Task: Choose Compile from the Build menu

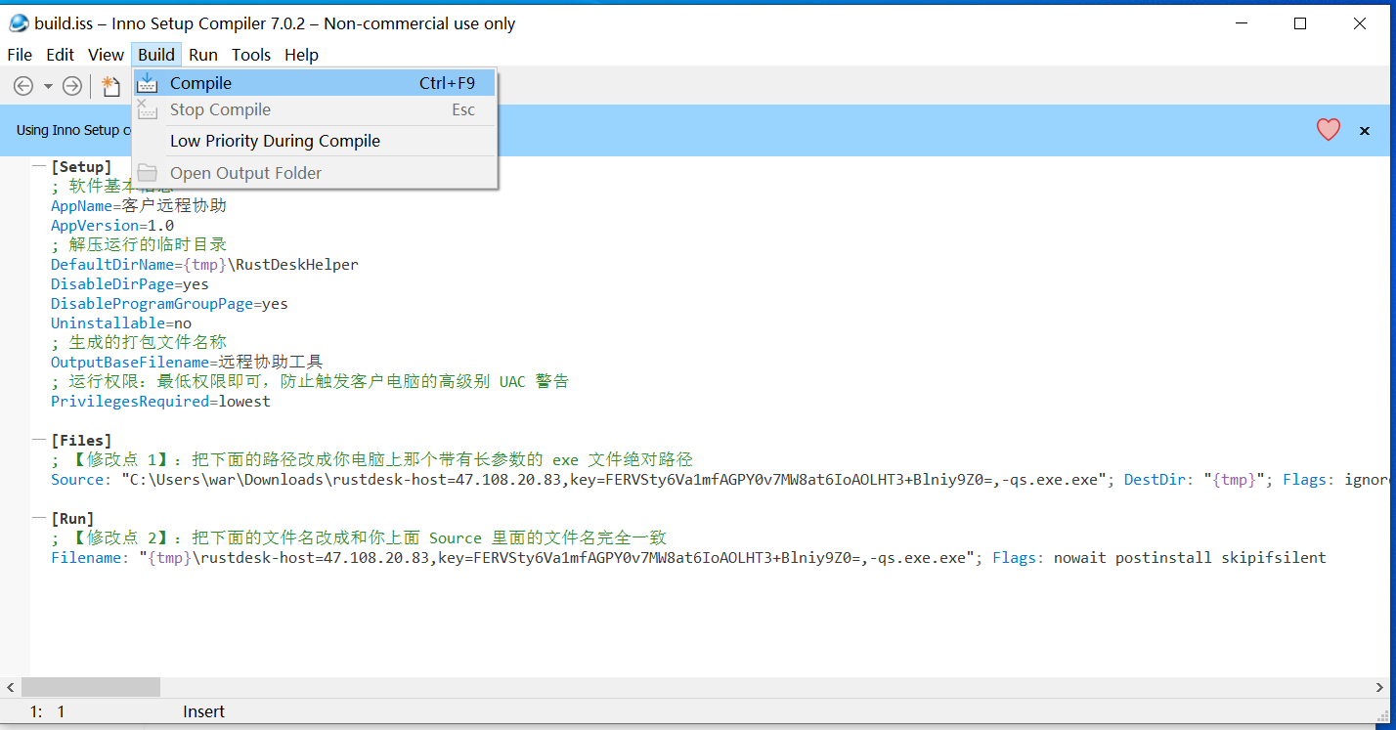Action: tap(315, 83)
